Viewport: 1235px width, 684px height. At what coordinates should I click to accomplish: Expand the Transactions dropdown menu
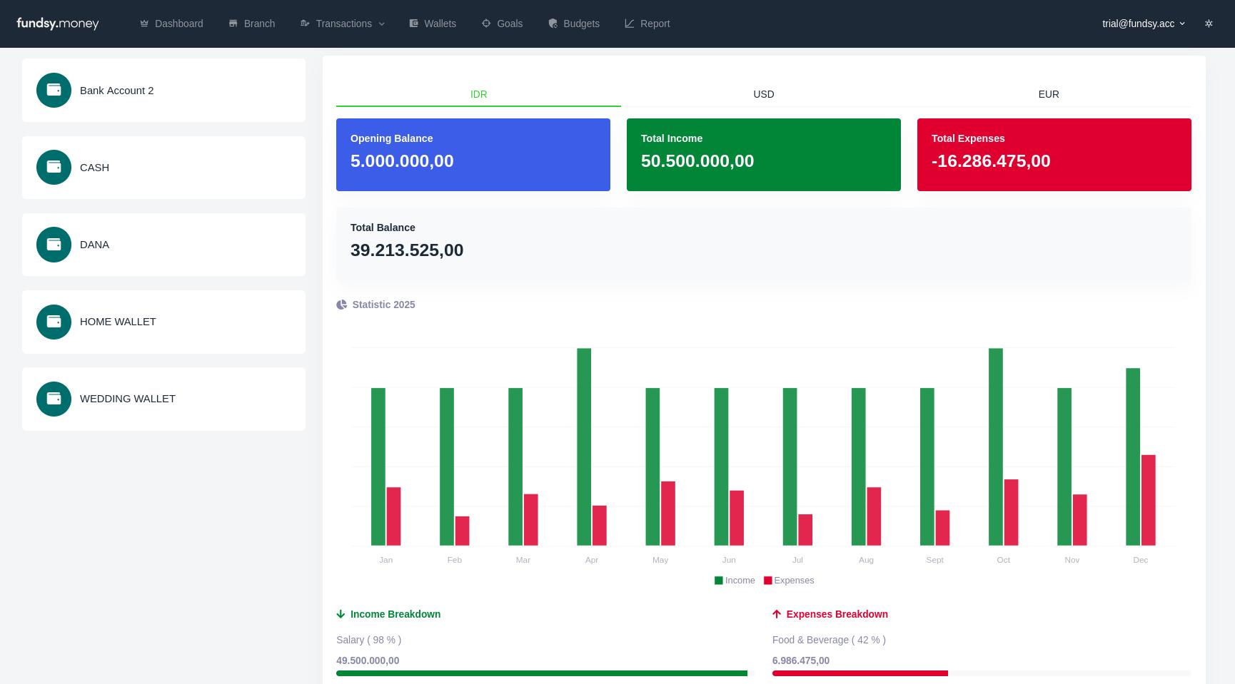(343, 24)
